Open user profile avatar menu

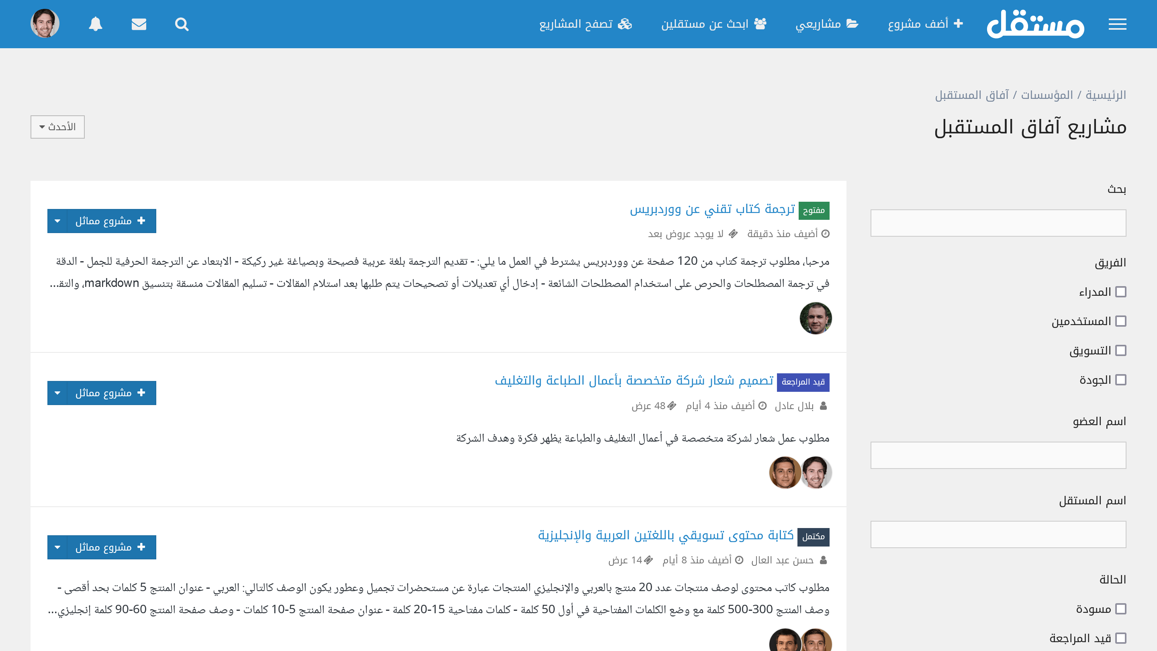click(45, 23)
